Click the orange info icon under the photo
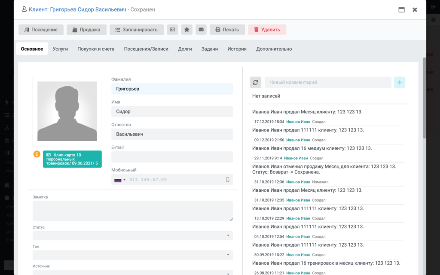Screen dimensions: 440x275 [x=37, y=154]
